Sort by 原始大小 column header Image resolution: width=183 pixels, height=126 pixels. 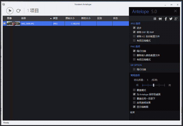click(72, 18)
